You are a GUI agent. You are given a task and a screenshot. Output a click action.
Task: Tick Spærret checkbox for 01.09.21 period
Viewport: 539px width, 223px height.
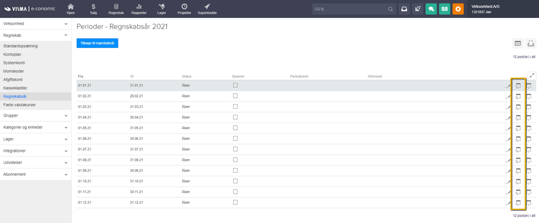(x=235, y=170)
